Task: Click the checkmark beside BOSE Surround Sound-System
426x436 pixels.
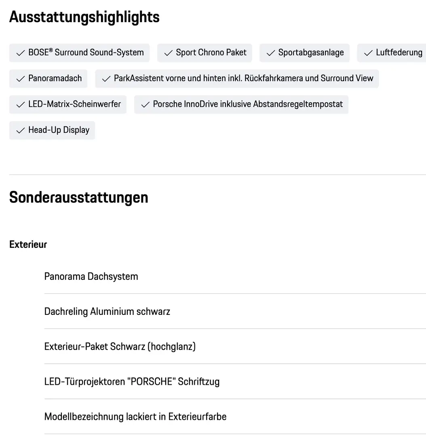Action: (x=20, y=53)
